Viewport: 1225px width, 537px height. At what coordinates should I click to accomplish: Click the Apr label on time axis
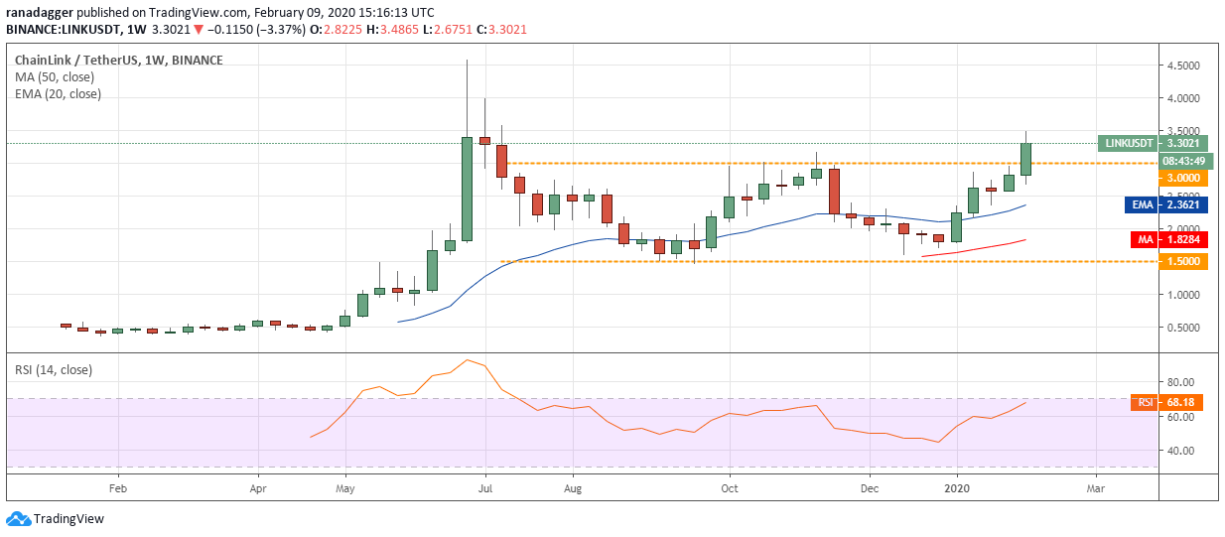point(258,488)
